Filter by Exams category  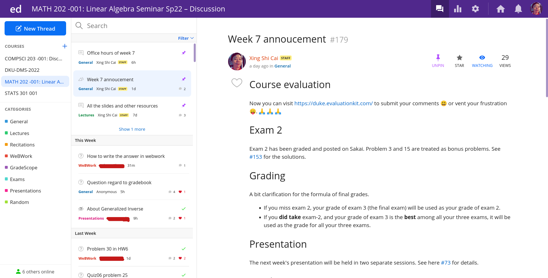pyautogui.click(x=15, y=179)
